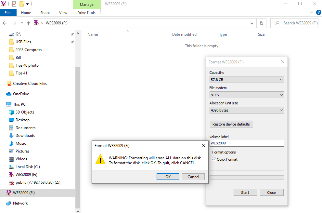Open Creative Cloud Files icon in sidebar
The width and height of the screenshot is (322, 213).
tap(9, 84)
